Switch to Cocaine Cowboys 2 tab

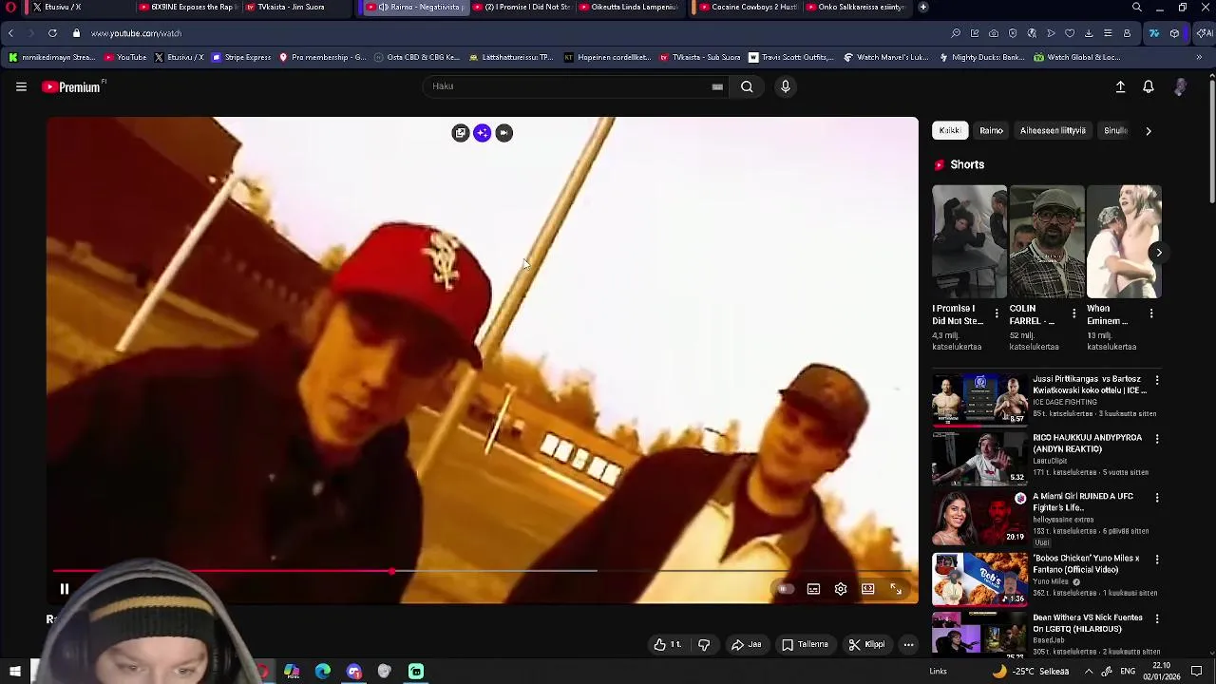(x=748, y=7)
